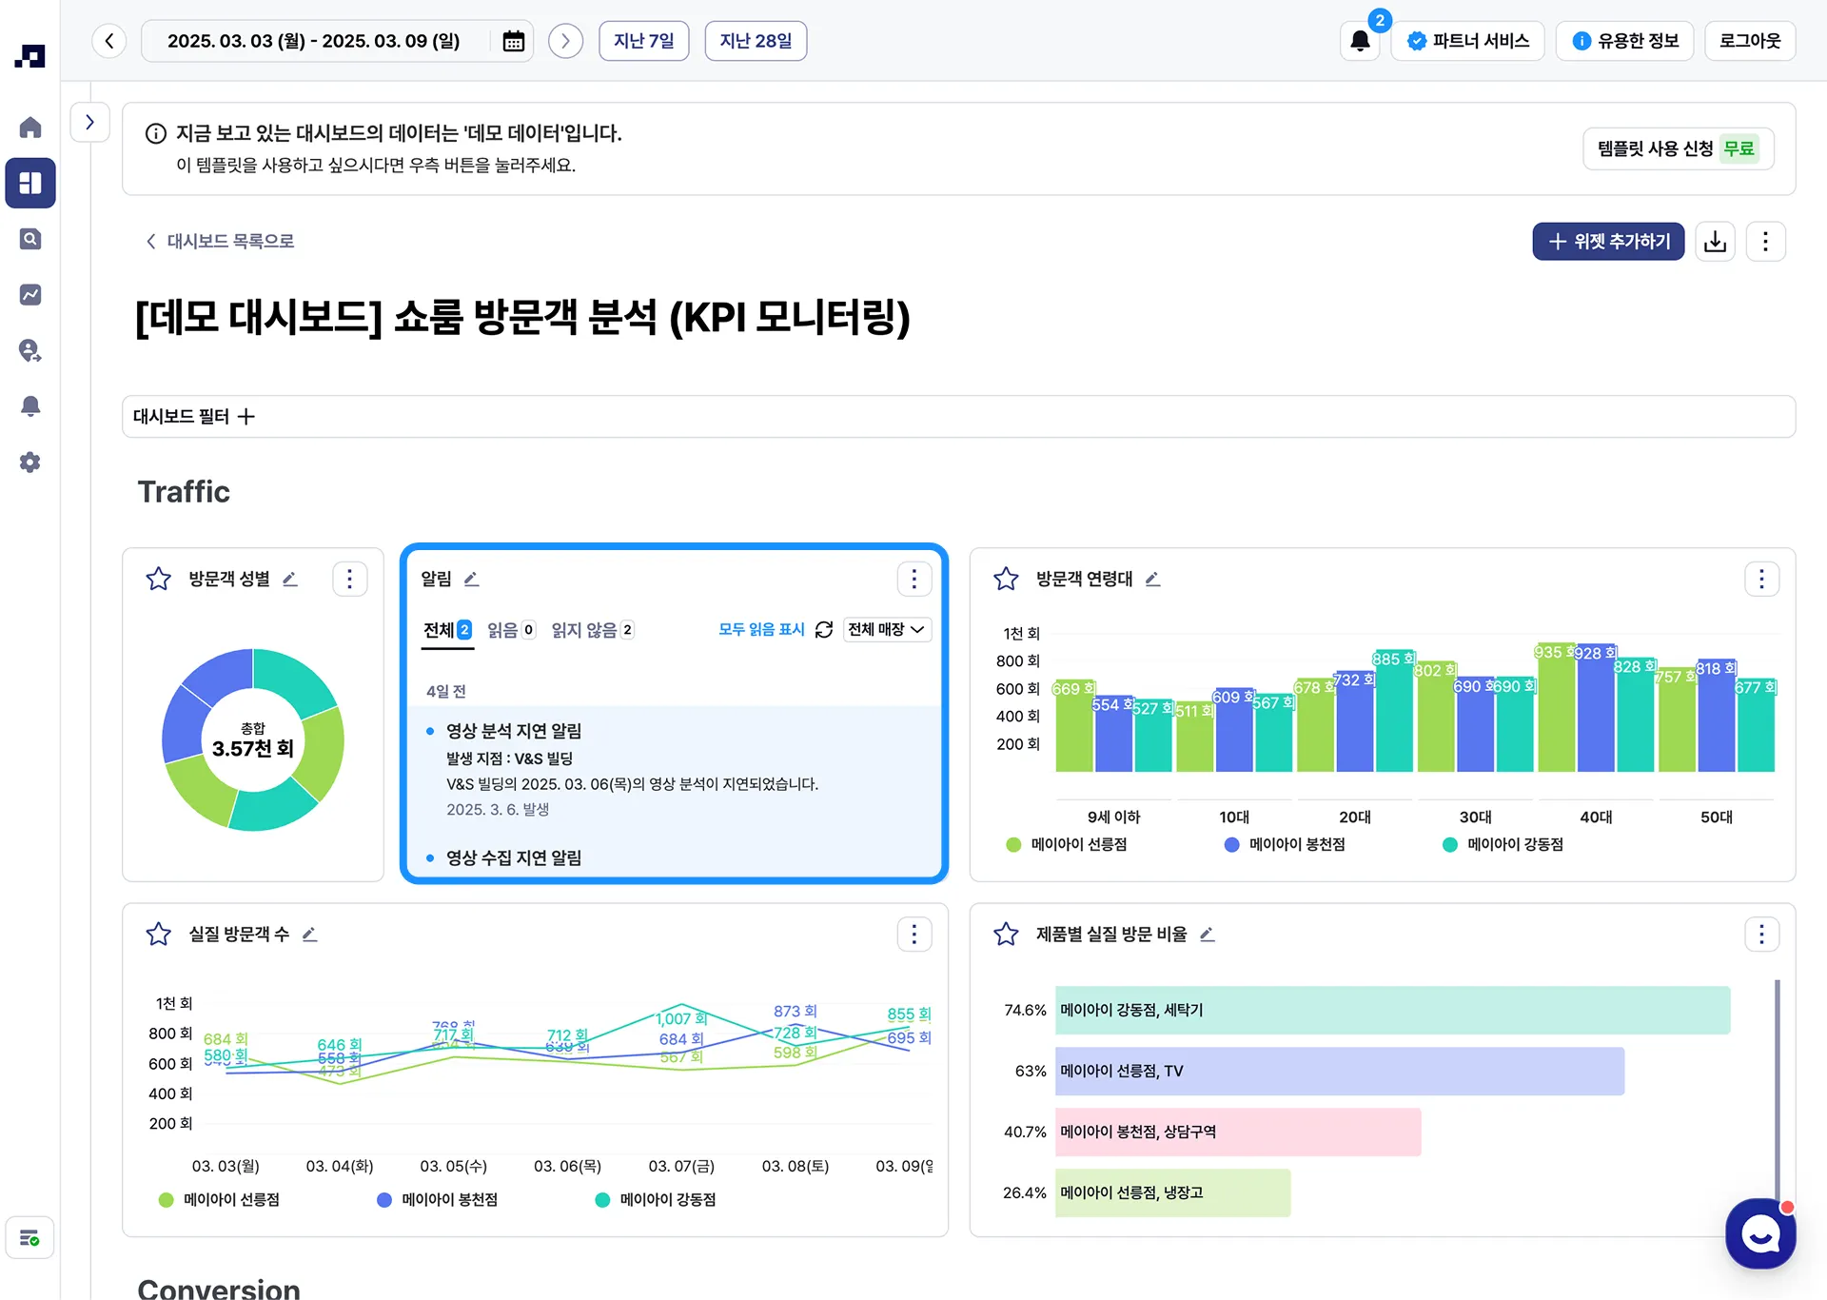Download the dashboard via download icon
The width and height of the screenshot is (1827, 1300).
pyautogui.click(x=1715, y=242)
